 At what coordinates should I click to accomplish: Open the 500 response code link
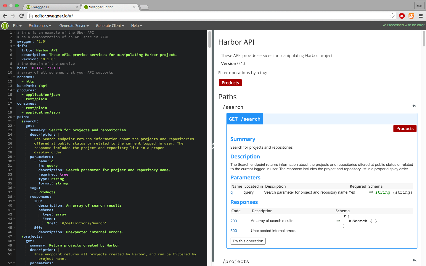(234, 231)
